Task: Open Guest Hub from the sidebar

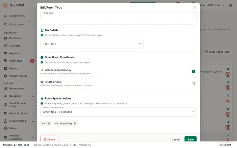Action: (15, 61)
